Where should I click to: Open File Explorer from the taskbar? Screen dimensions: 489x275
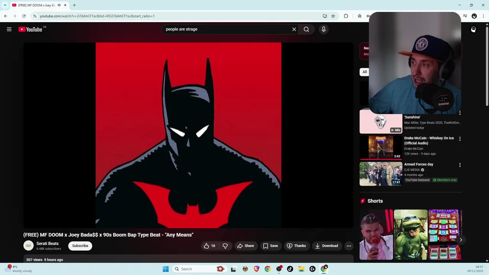click(x=301, y=269)
